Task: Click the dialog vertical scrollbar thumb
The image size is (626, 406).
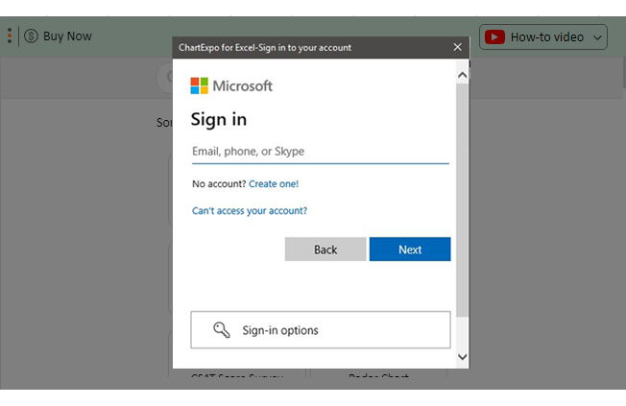Action: coord(463,200)
